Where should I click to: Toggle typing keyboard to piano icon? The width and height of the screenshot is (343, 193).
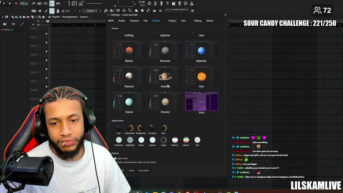point(33,11)
